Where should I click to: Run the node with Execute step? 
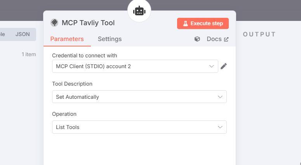click(x=203, y=23)
